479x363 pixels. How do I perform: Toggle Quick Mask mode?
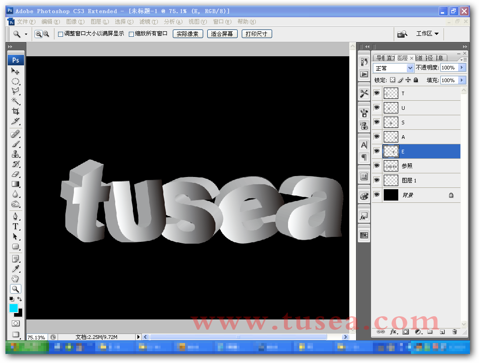click(15, 323)
